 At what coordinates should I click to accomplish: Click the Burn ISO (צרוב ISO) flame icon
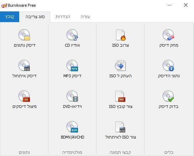click(x=121, y=35)
